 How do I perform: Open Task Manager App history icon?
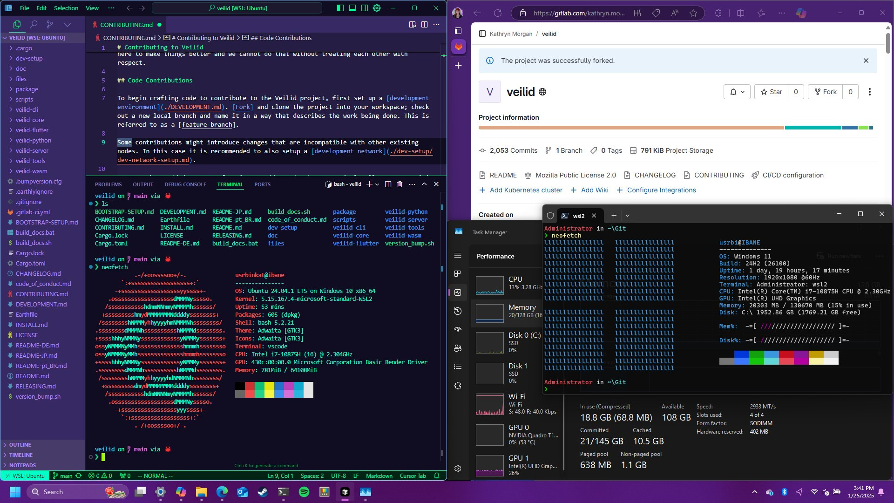(x=458, y=311)
